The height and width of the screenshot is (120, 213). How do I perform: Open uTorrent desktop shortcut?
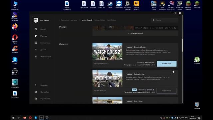pyautogui.click(x=197, y=60)
